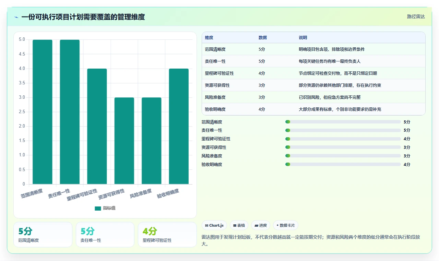Viewport: 439px width, 261px height.
Task: Click the 范围清晰度 x-axis label under chart
Action: 32,193
